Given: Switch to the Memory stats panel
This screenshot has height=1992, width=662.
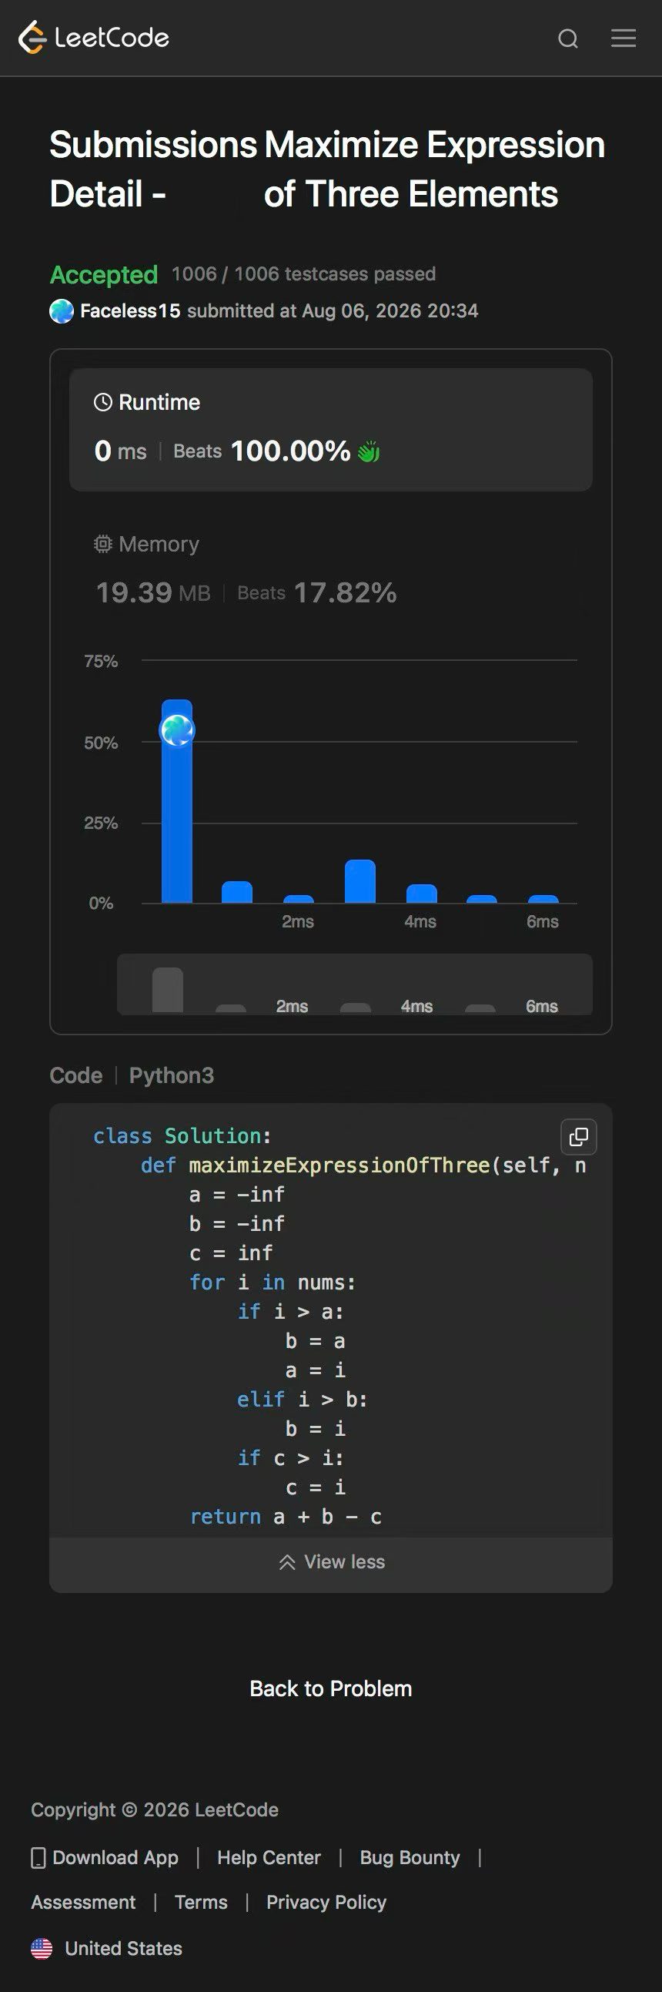Looking at the screenshot, I should (330, 570).
